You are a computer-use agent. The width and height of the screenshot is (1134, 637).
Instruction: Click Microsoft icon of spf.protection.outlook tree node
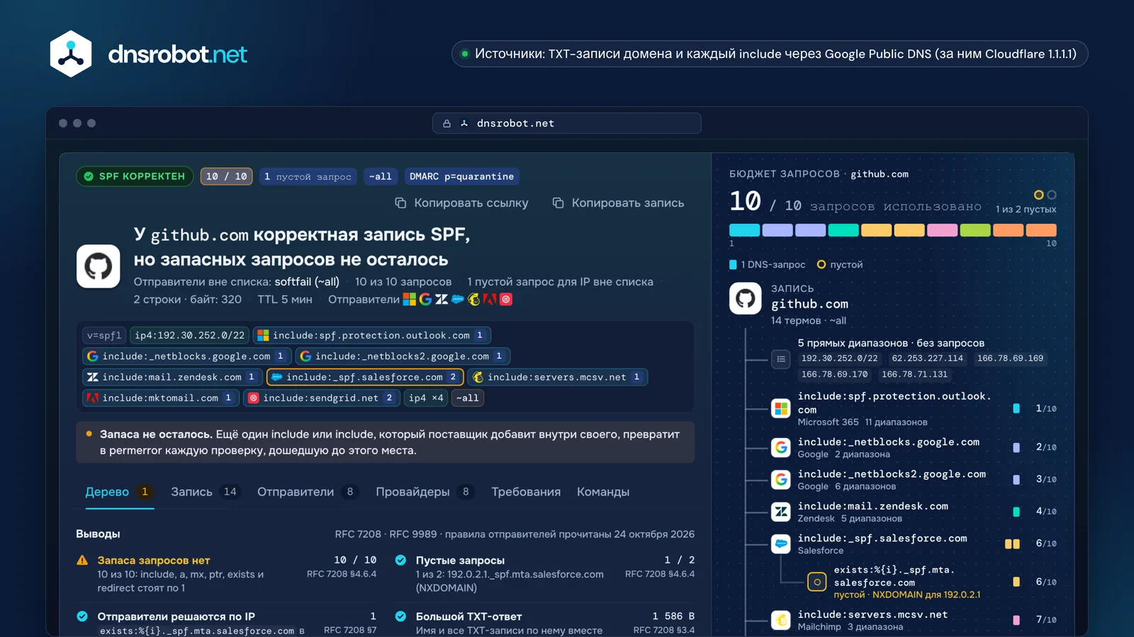tap(781, 408)
